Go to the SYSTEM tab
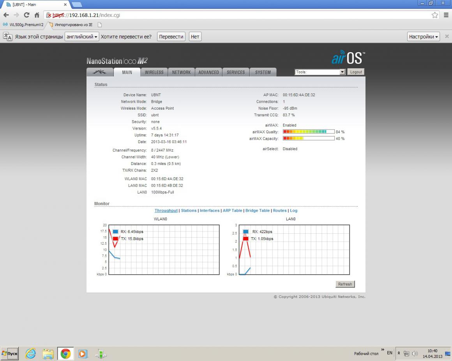The width and height of the screenshot is (452, 361). [x=263, y=72]
